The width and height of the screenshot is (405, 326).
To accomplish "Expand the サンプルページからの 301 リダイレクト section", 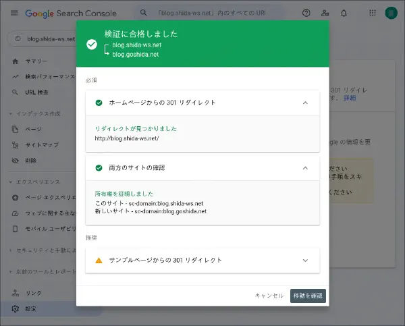I will pos(305,261).
